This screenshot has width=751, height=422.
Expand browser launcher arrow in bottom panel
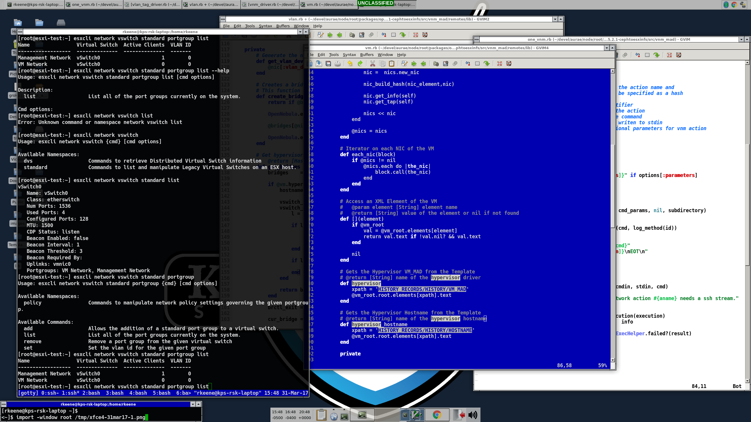click(334, 409)
